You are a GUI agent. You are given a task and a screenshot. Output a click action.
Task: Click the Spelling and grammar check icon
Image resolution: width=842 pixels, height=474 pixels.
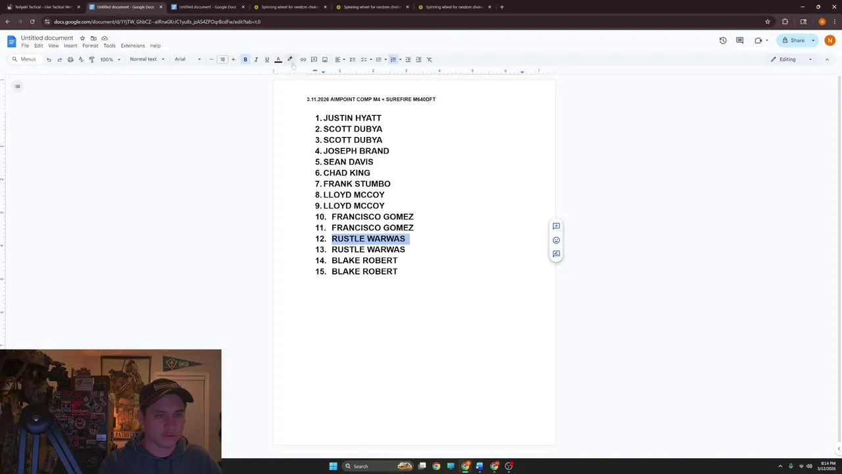coord(81,59)
